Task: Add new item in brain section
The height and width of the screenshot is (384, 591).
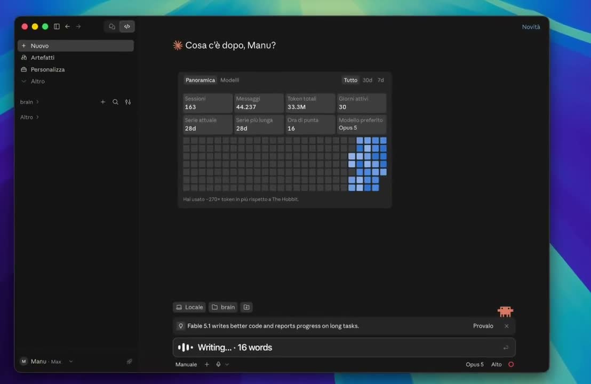Action: coord(102,102)
